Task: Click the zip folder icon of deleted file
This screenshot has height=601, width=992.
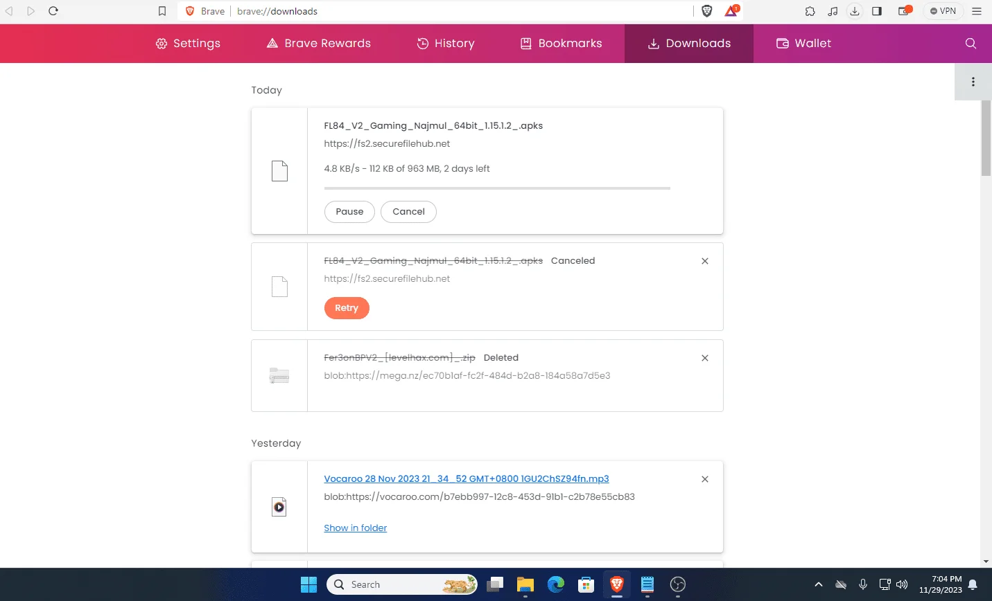Action: (x=279, y=375)
